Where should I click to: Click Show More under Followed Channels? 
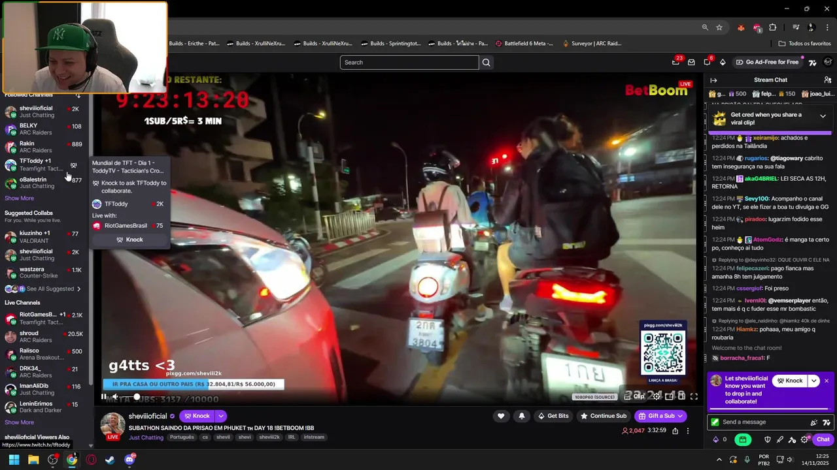point(19,198)
